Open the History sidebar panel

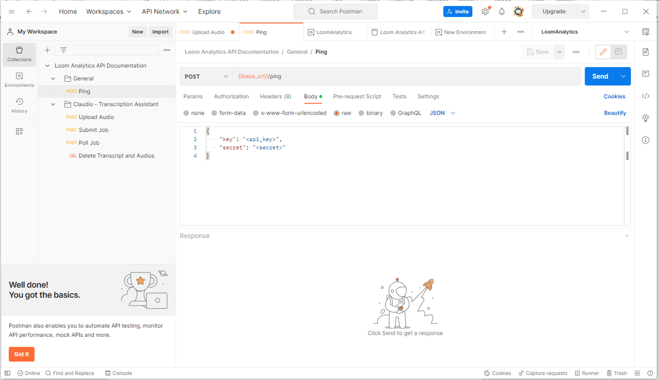[x=19, y=105]
